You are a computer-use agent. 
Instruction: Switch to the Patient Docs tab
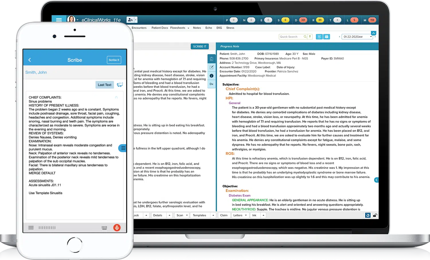[160, 28]
